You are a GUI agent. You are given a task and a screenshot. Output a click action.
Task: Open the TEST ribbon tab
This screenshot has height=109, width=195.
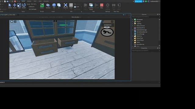point(35,1)
